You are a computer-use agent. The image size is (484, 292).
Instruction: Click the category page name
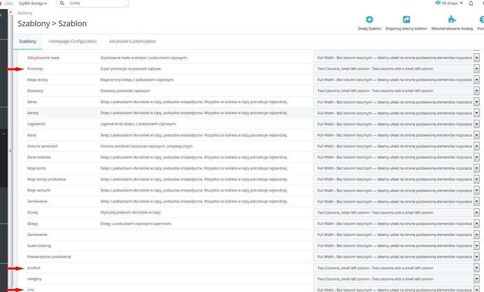tap(34, 279)
